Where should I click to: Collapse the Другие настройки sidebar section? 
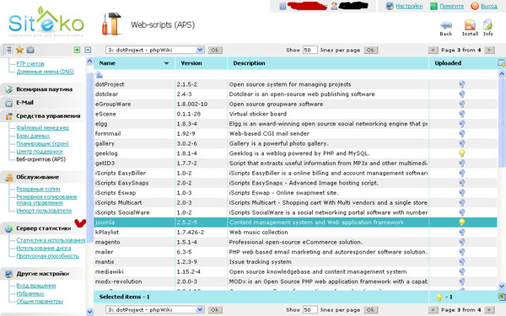tap(43, 274)
